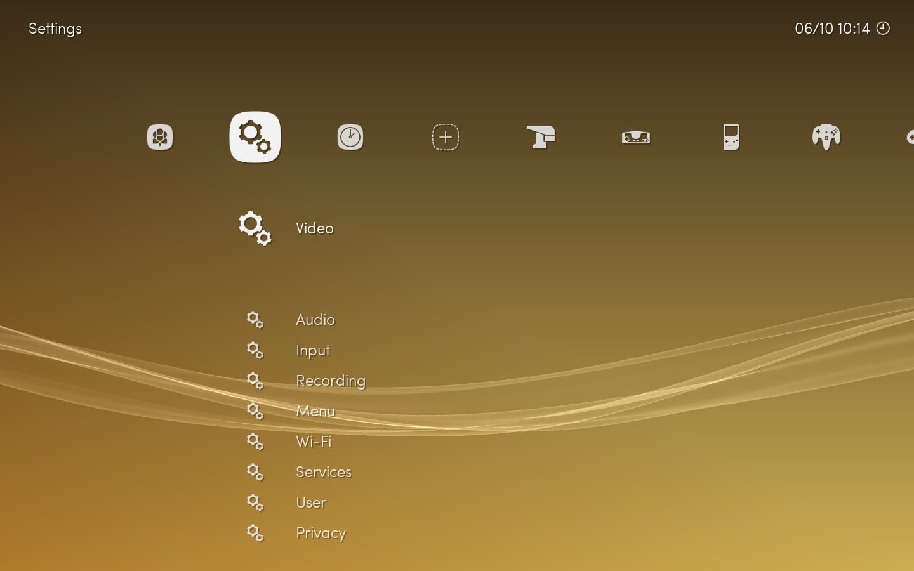Click the console icon left of Game Boy

pyautogui.click(x=636, y=137)
